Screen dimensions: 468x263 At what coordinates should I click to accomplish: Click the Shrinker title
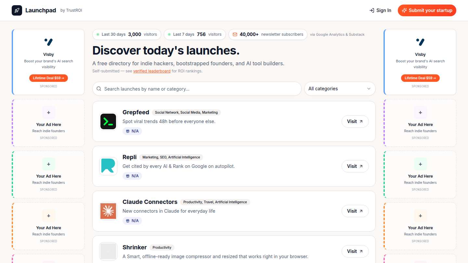pyautogui.click(x=135, y=247)
